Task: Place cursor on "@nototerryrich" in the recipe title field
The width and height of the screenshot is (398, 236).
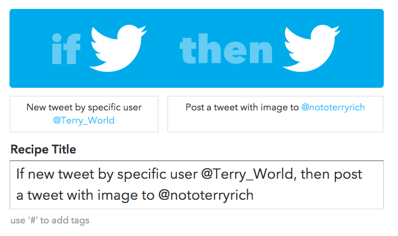Action: (x=206, y=196)
